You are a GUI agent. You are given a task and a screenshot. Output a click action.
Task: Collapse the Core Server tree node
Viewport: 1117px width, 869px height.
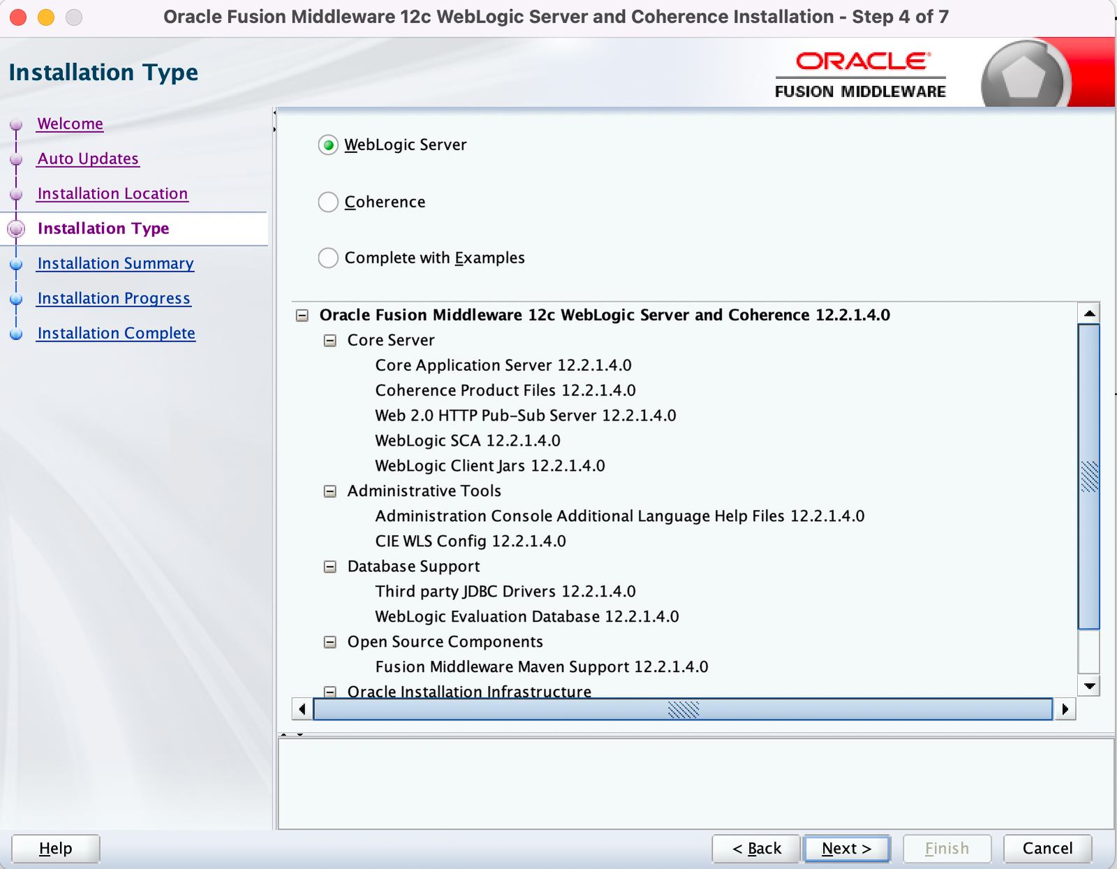(329, 341)
